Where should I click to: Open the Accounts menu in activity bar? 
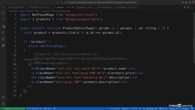(x=3, y=97)
